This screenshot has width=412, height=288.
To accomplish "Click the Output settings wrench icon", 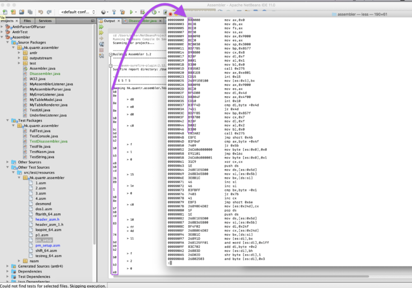I will 101,55.
